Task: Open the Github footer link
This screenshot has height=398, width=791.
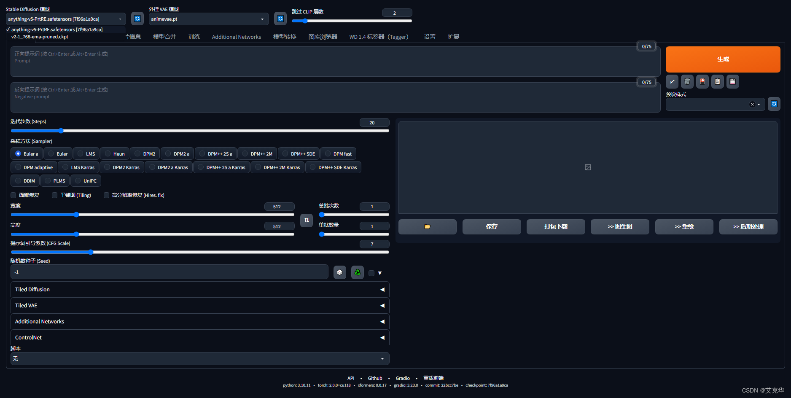Action: (375, 378)
